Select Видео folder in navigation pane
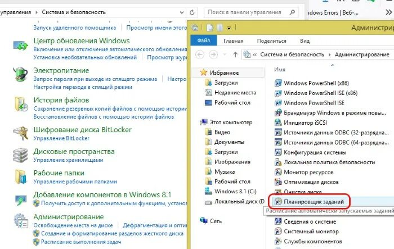394x249 pixels. (x=222, y=132)
